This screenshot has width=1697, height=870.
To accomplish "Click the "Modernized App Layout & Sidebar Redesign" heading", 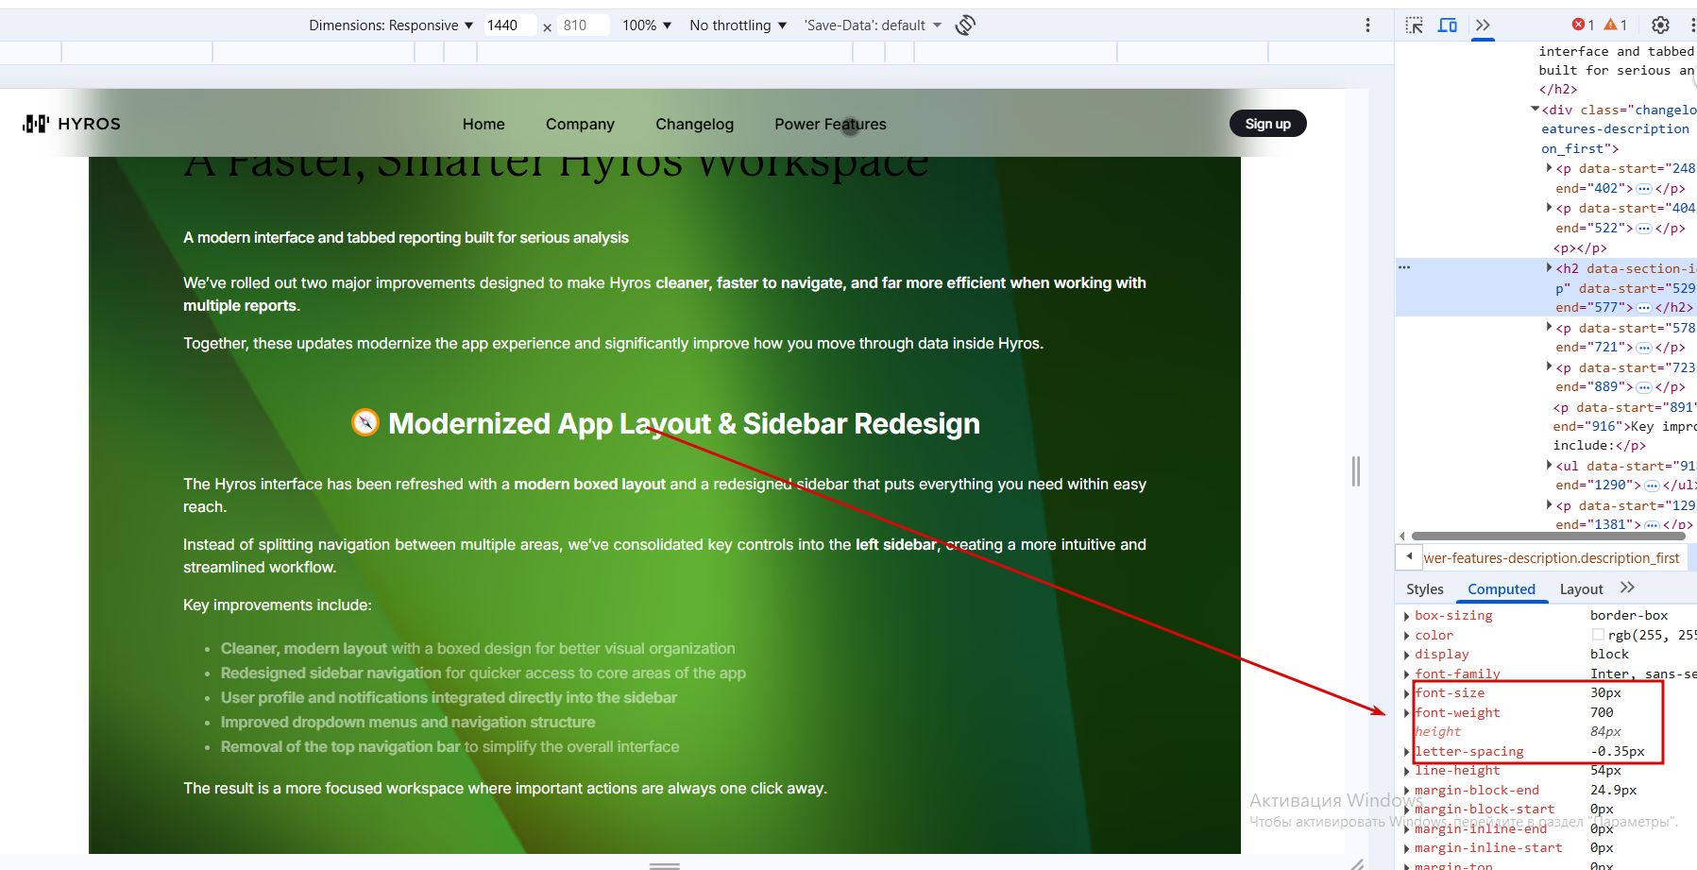I will (x=684, y=423).
